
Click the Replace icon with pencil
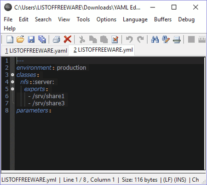166,39
